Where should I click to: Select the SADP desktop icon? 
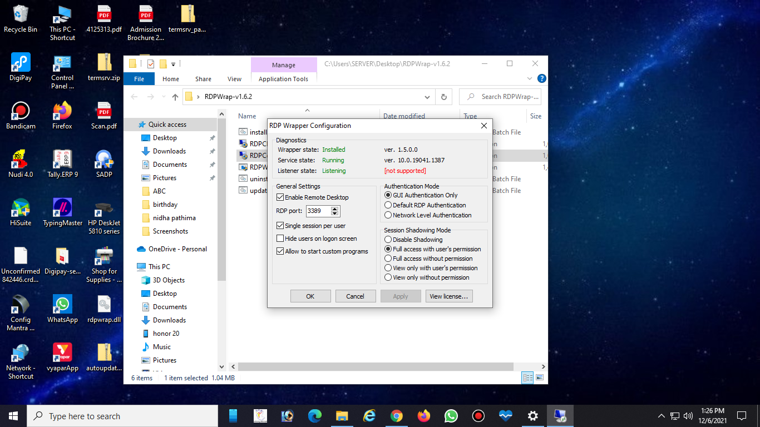click(x=104, y=163)
